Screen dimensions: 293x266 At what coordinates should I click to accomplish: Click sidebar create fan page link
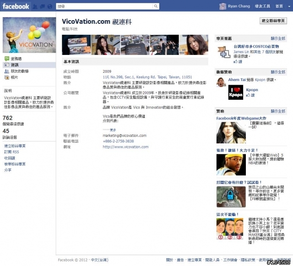click(15, 146)
